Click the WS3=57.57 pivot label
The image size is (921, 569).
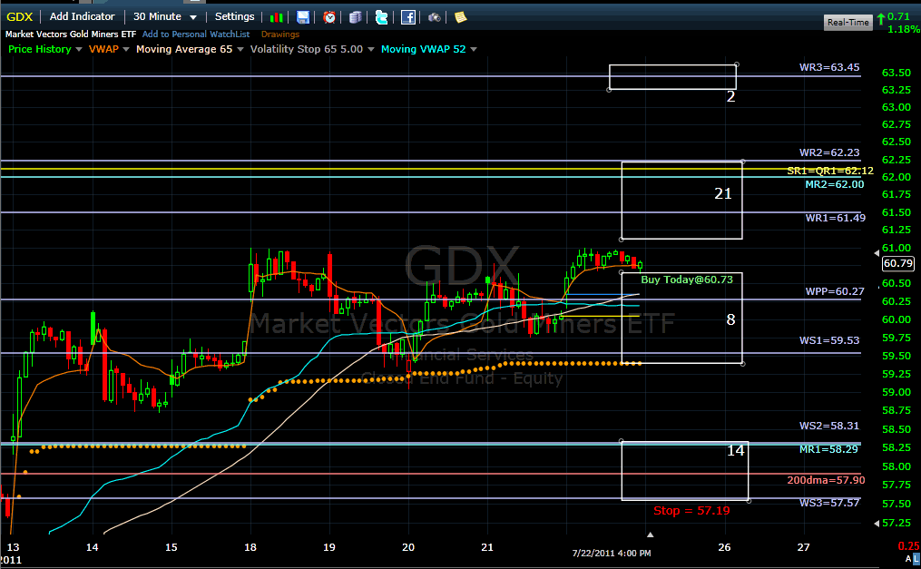(828, 503)
